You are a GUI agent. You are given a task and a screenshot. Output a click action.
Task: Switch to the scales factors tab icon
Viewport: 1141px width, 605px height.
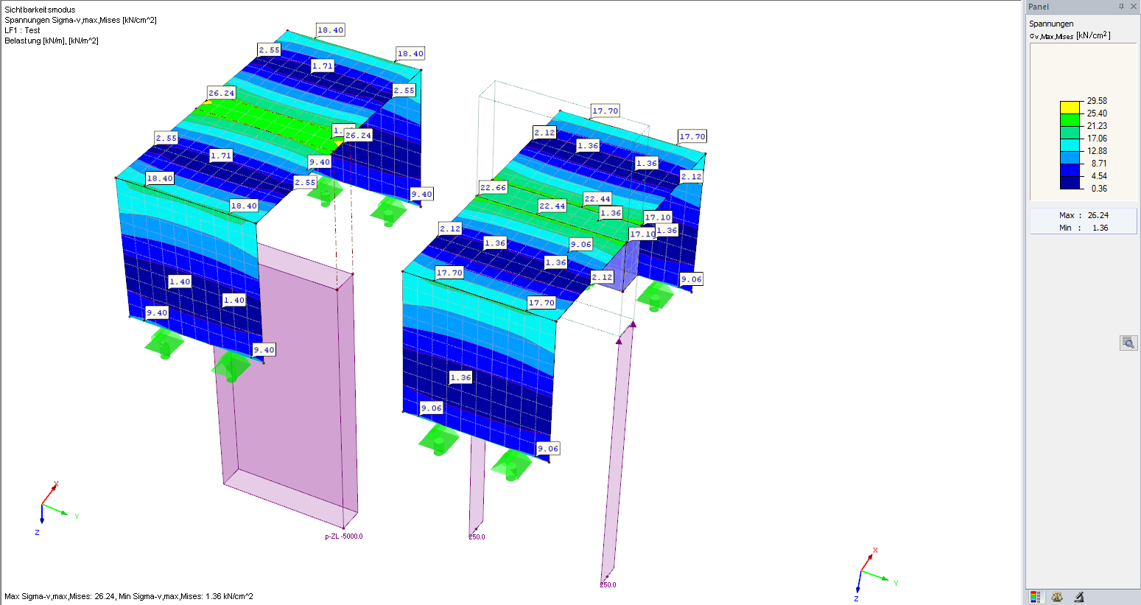click(x=1057, y=597)
